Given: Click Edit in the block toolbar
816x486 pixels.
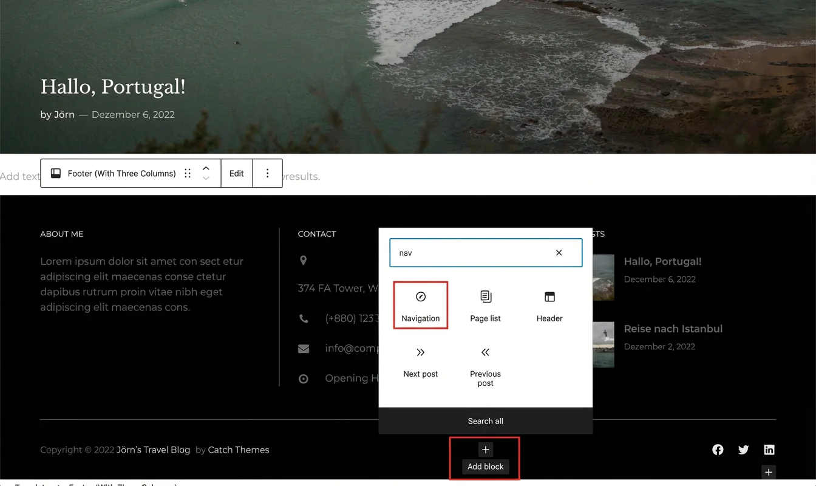Looking at the screenshot, I should (x=236, y=173).
